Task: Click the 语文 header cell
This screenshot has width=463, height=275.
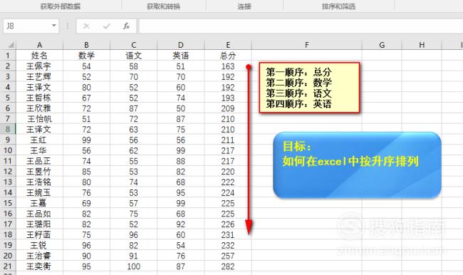Action: [133, 56]
